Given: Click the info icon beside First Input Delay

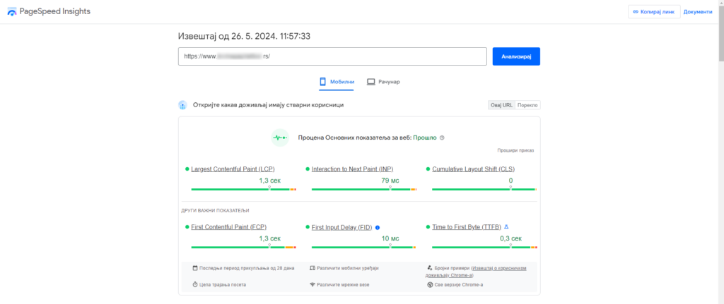Looking at the screenshot, I should pyautogui.click(x=378, y=227).
